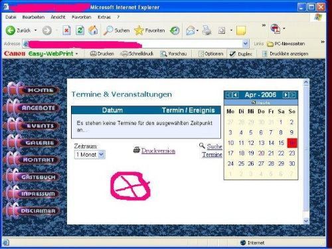Select April 25 in the calendar
332x249 pixels.
point(241,163)
